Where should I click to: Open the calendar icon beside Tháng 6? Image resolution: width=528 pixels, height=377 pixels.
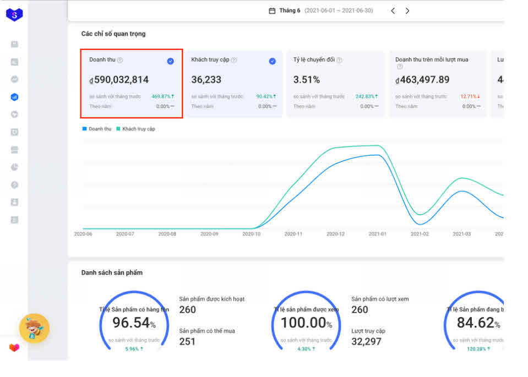tap(272, 10)
